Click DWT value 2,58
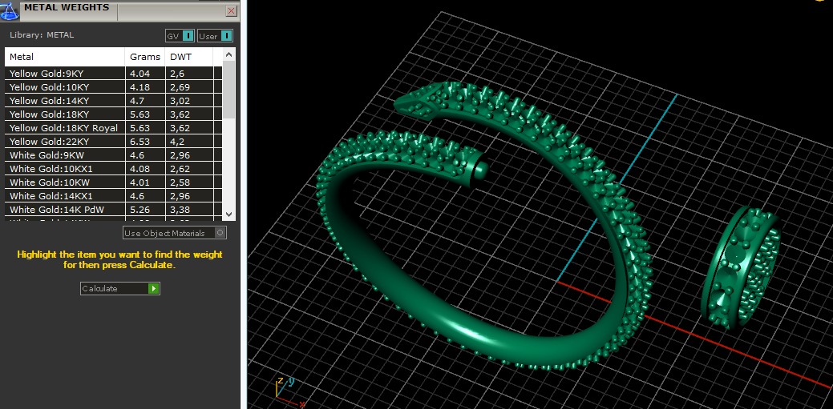The width and height of the screenshot is (833, 409). pyautogui.click(x=180, y=182)
